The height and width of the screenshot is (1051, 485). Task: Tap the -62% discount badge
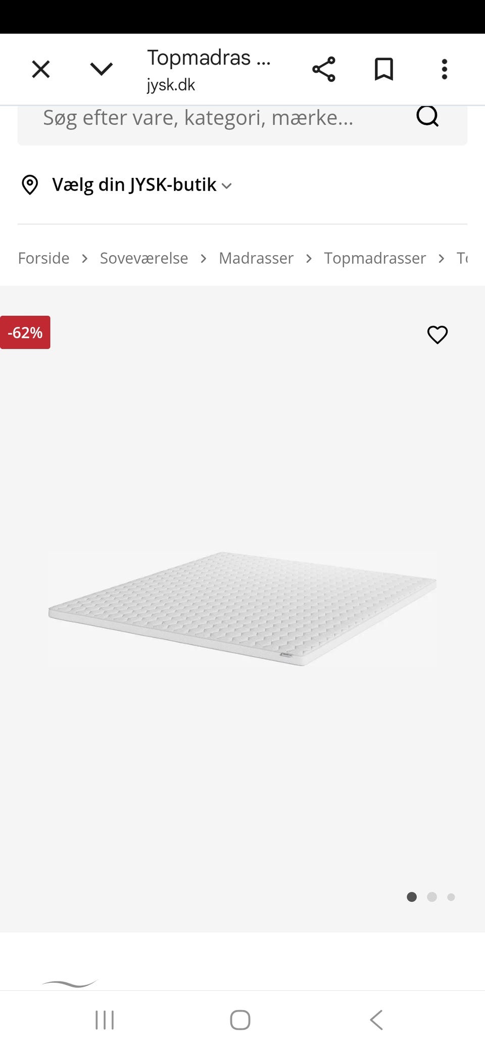point(25,332)
